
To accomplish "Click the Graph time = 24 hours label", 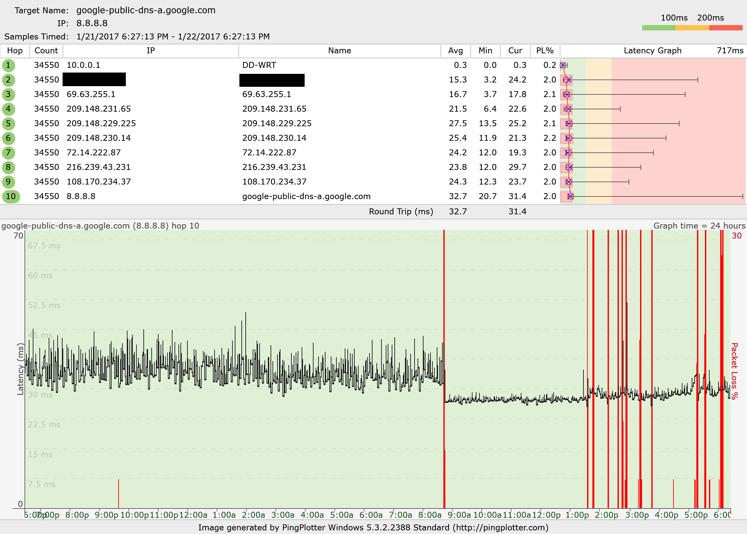I will pyautogui.click(x=699, y=226).
